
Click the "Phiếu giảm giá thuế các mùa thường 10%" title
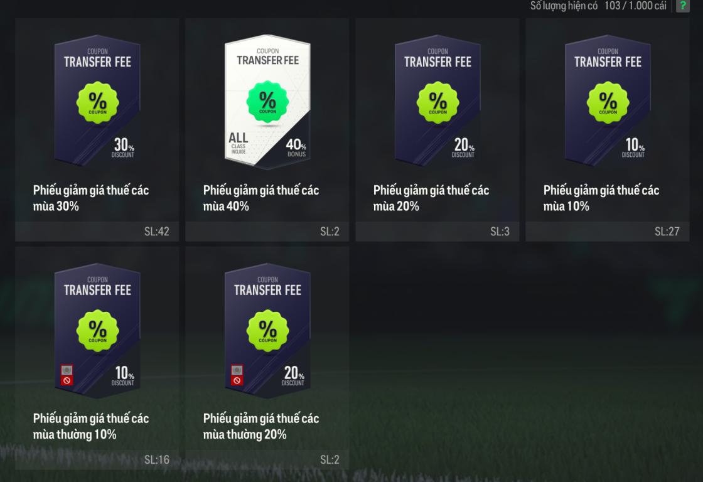[x=90, y=426]
